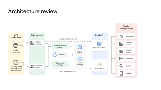Click the Checkout credit card icon

(121, 58)
